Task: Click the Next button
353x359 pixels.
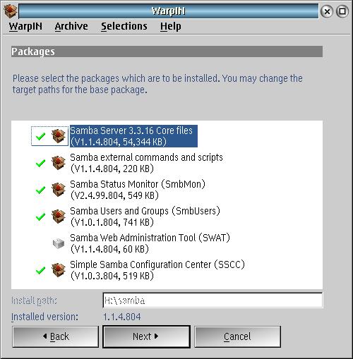Action: click(146, 336)
